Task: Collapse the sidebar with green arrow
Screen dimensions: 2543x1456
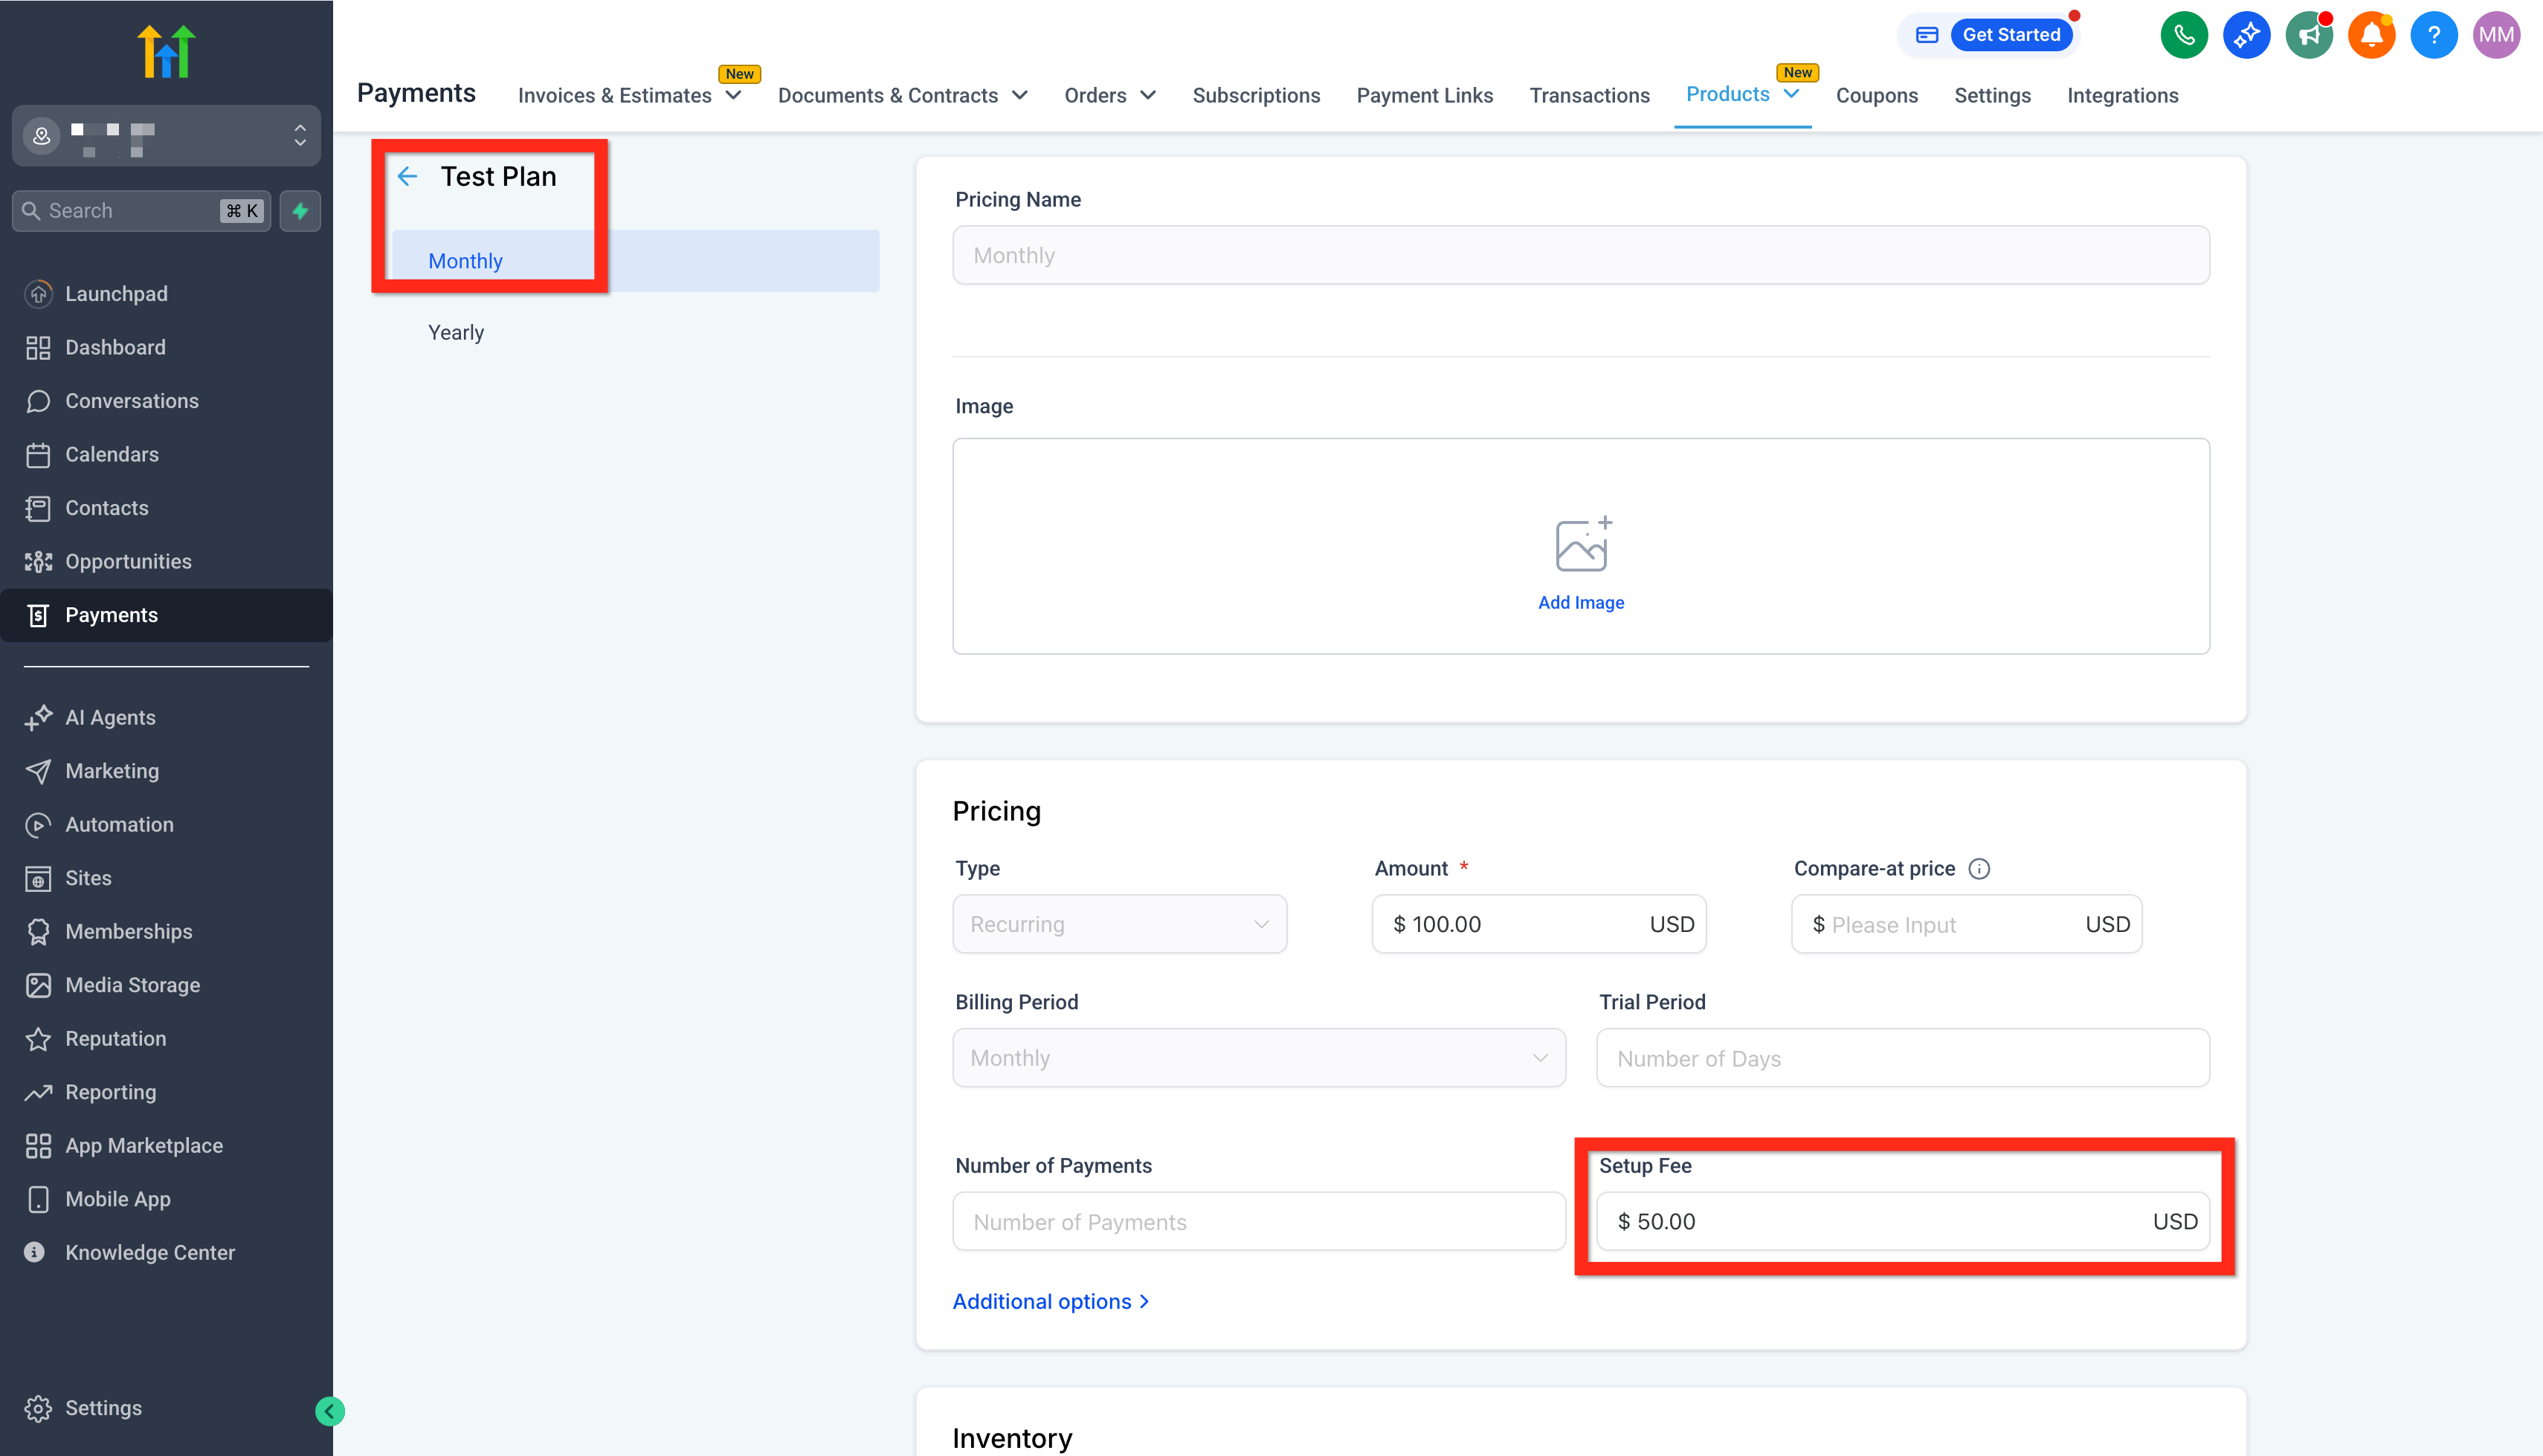Action: pyautogui.click(x=329, y=1411)
